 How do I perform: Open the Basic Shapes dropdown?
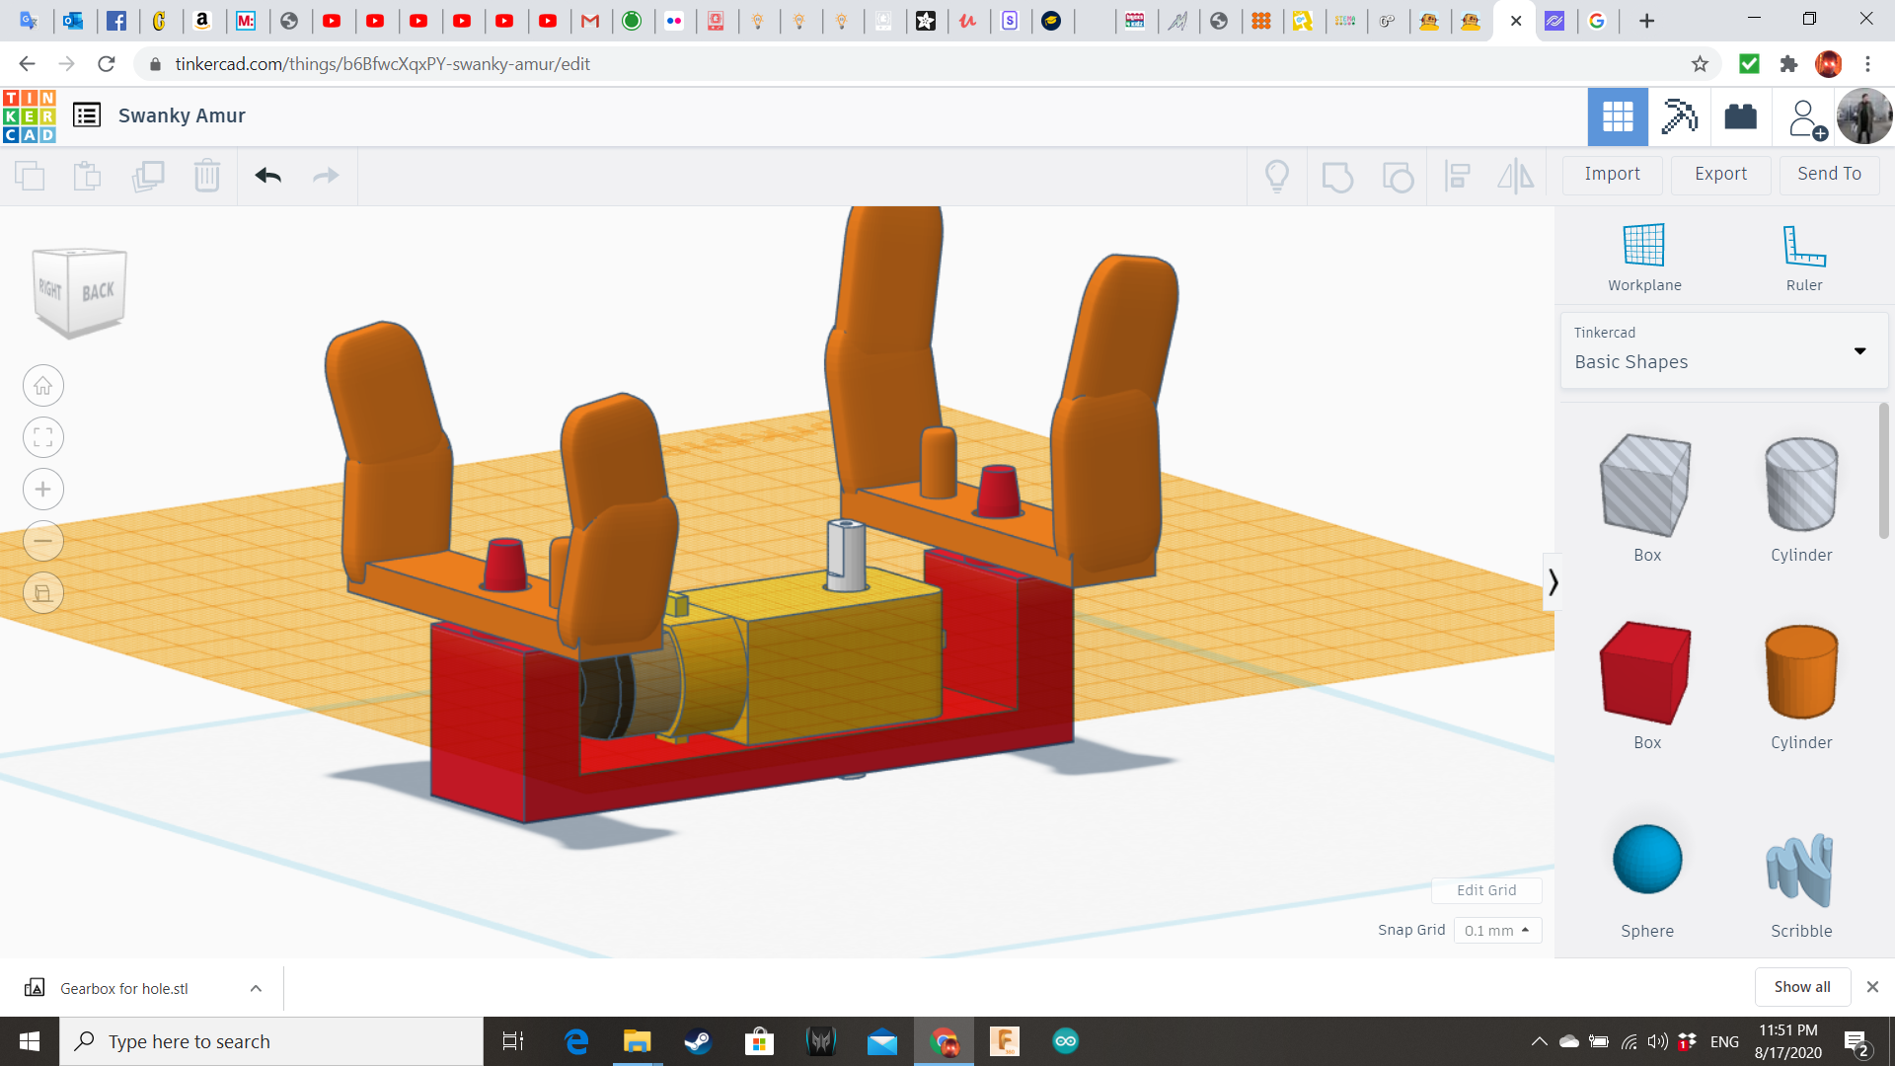1859,350
